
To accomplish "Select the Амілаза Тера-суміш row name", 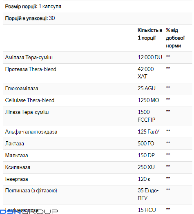I will (29, 58).
